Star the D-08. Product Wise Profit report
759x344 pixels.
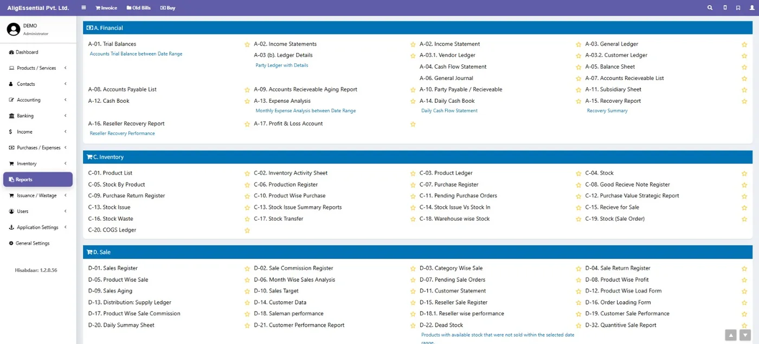click(744, 280)
